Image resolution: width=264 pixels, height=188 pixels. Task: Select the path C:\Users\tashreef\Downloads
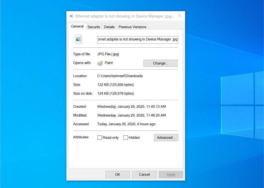pyautogui.click(x=120, y=76)
